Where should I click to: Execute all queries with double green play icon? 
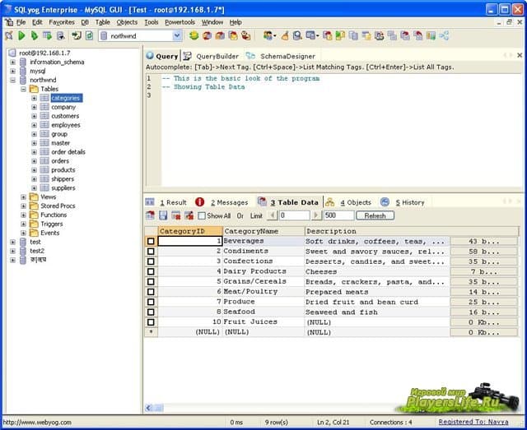coord(35,35)
